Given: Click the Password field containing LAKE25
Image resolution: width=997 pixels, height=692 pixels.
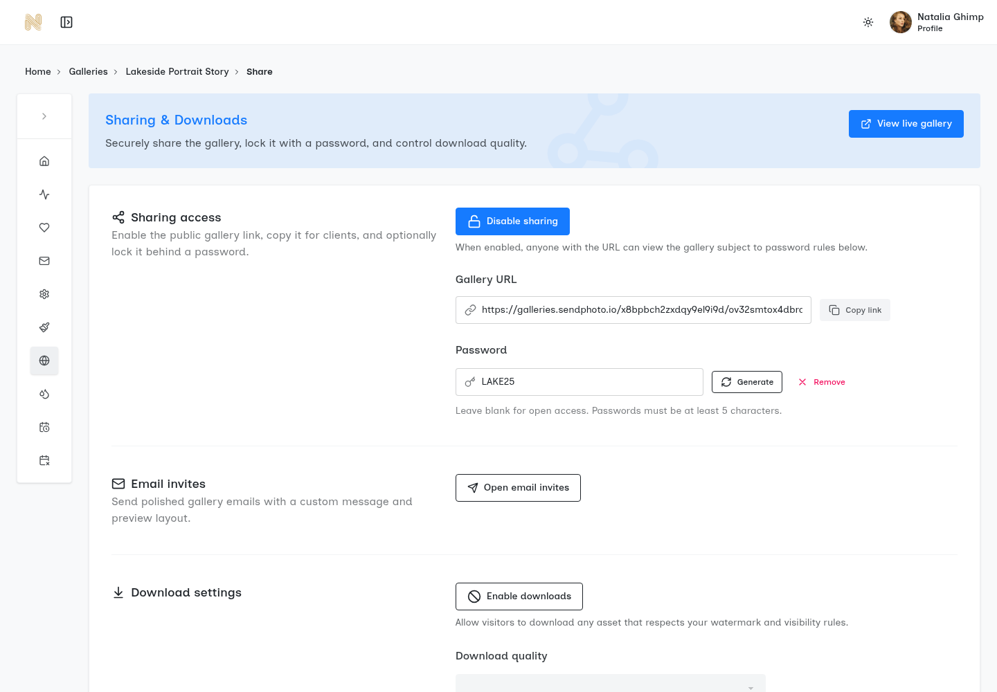Looking at the screenshot, I should [x=580, y=382].
